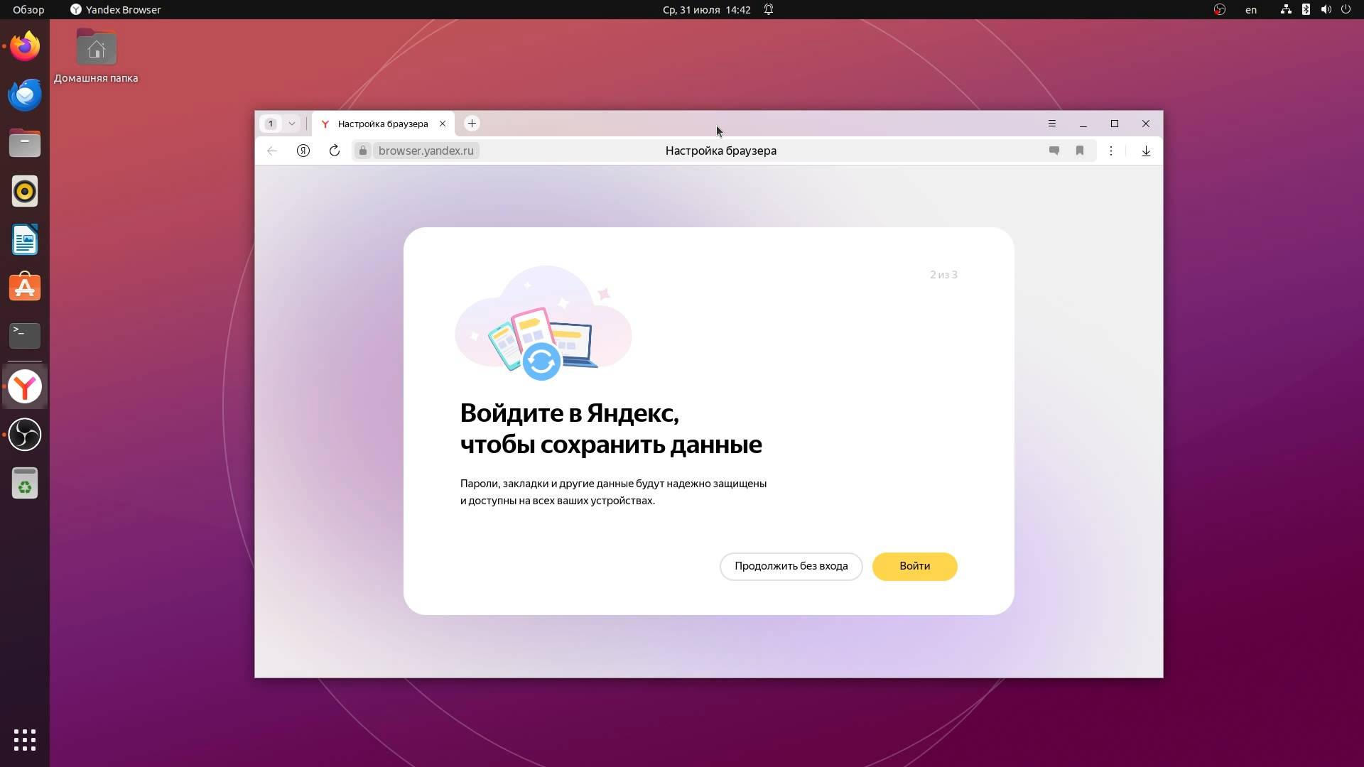Reload the current page
This screenshot has height=767, width=1364.
pyautogui.click(x=335, y=151)
